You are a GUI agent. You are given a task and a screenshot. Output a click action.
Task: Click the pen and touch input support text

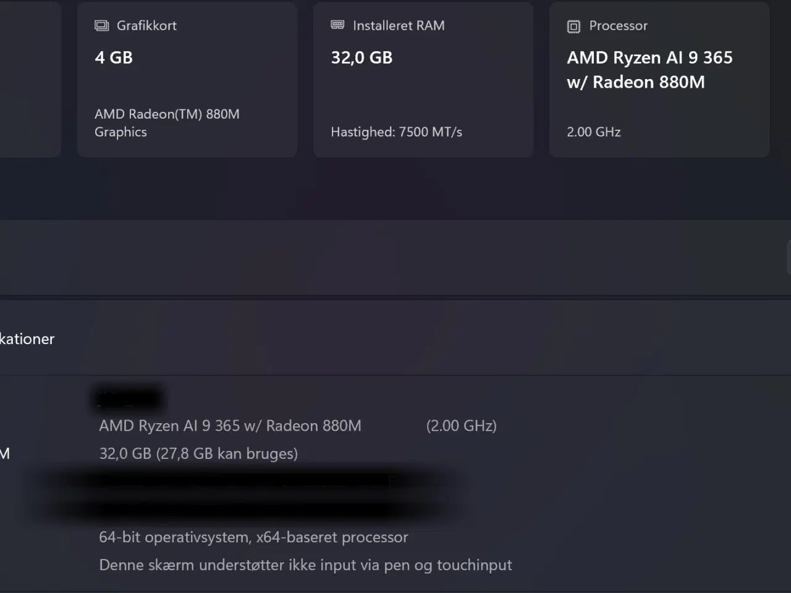click(x=305, y=565)
